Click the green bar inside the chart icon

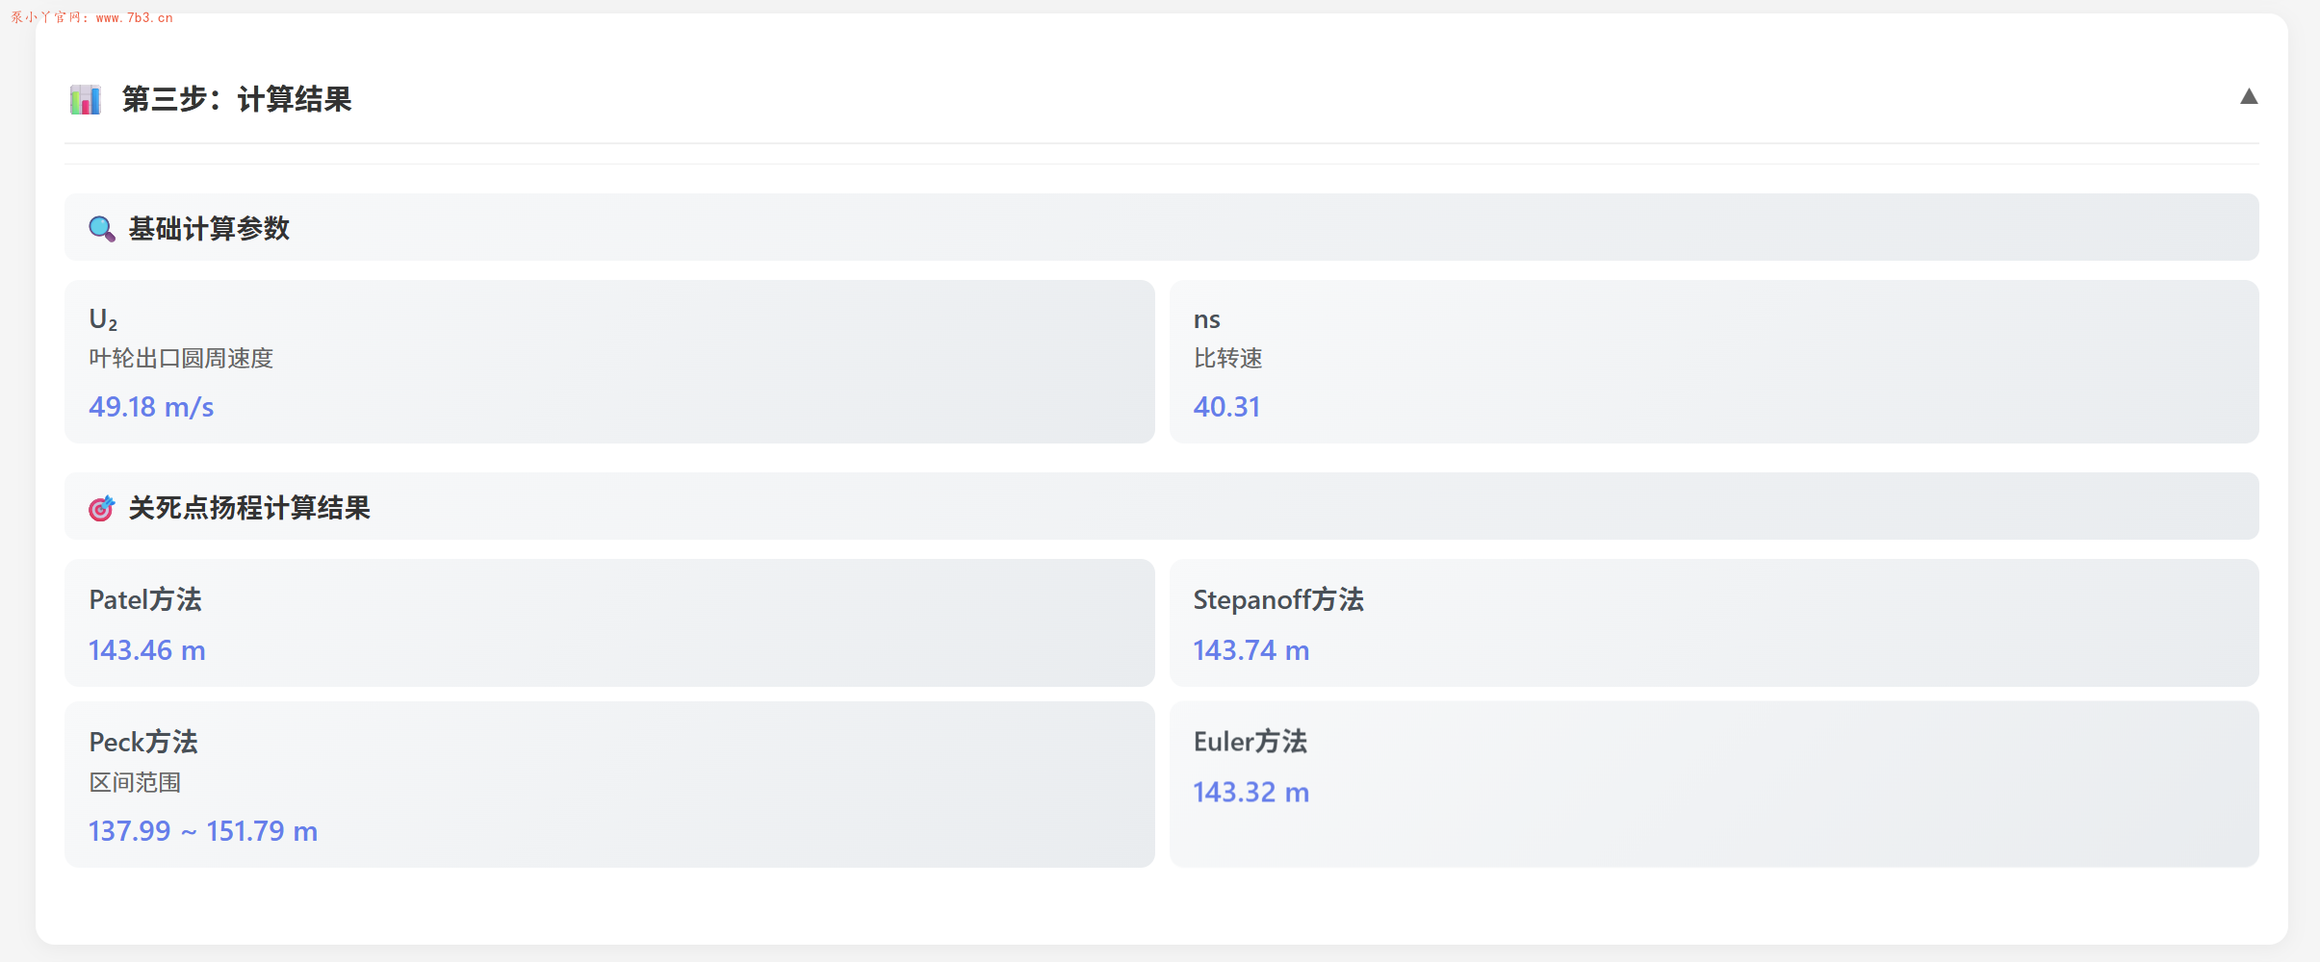pyautogui.click(x=76, y=103)
